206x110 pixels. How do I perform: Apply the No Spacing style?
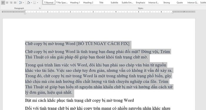(62, 2)
